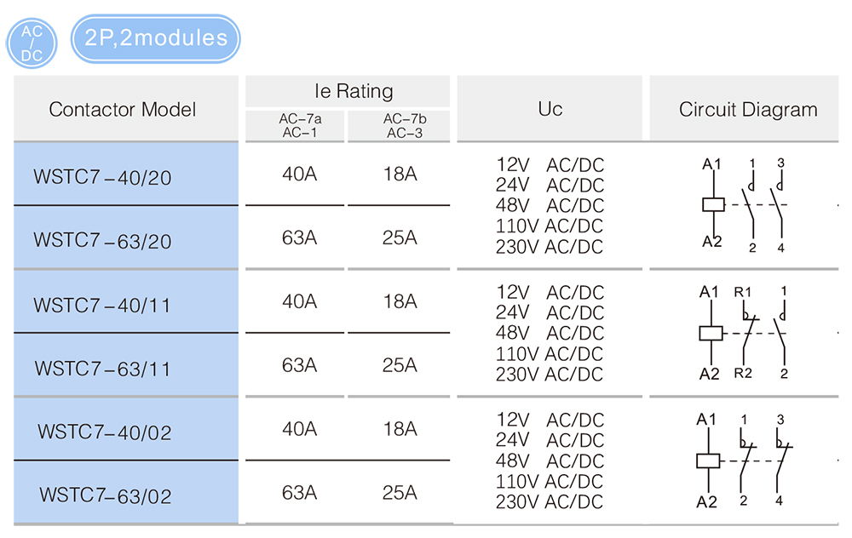Click the circuit diagram for WSTC7-40/20
The width and height of the screenshot is (852, 538).
coord(744,205)
